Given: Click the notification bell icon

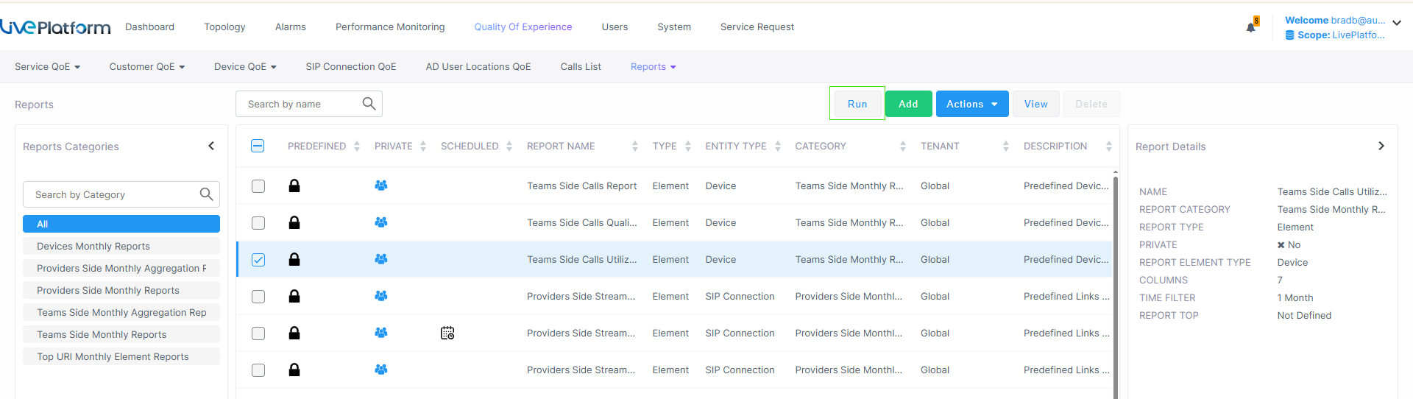Looking at the screenshot, I should point(1250,27).
